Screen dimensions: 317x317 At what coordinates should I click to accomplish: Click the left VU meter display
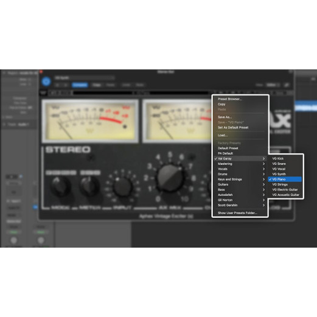click(90, 121)
